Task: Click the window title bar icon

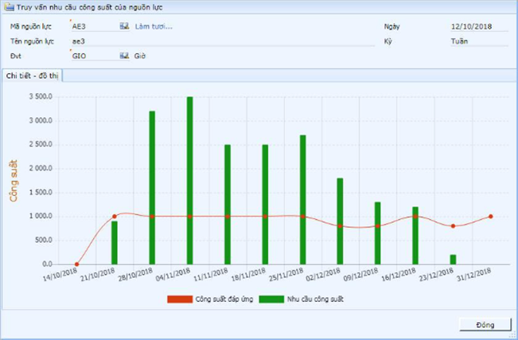Action: click(x=8, y=7)
